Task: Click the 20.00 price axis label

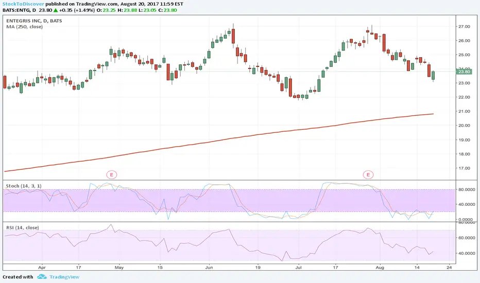Action: [x=464, y=126]
